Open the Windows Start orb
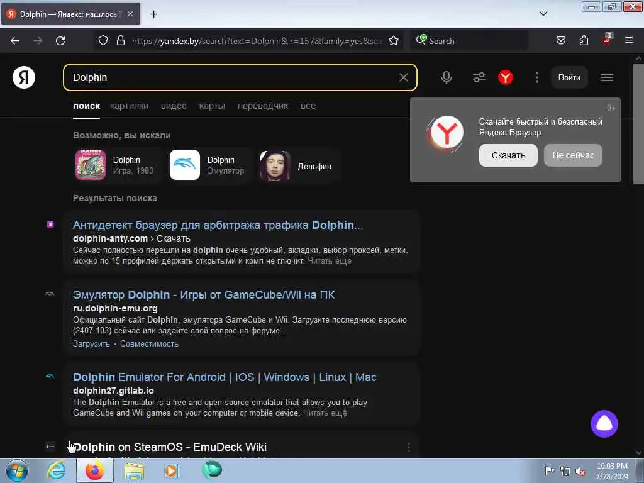 17,470
